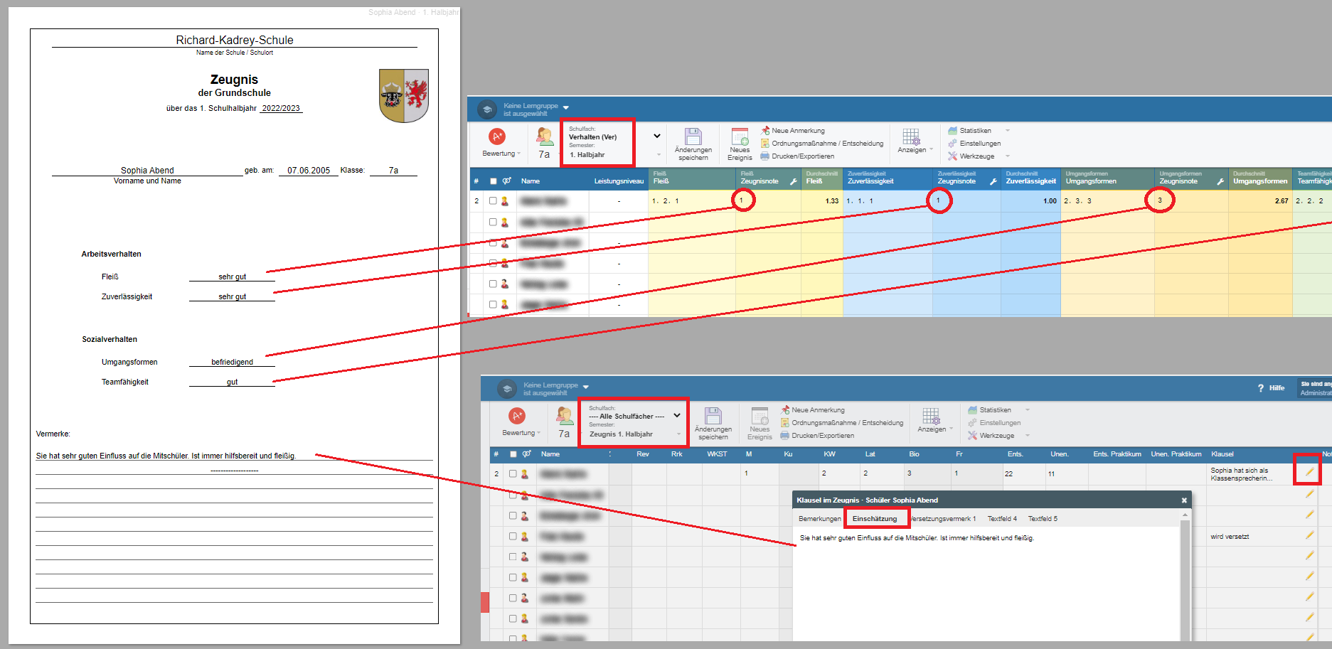The width and height of the screenshot is (1332, 649).
Task: Click the wrench icon in Umgangsformen Zeugnisnote column header
Action: pyautogui.click(x=1220, y=182)
